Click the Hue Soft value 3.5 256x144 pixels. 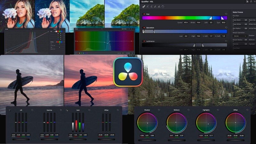(x=211, y=22)
